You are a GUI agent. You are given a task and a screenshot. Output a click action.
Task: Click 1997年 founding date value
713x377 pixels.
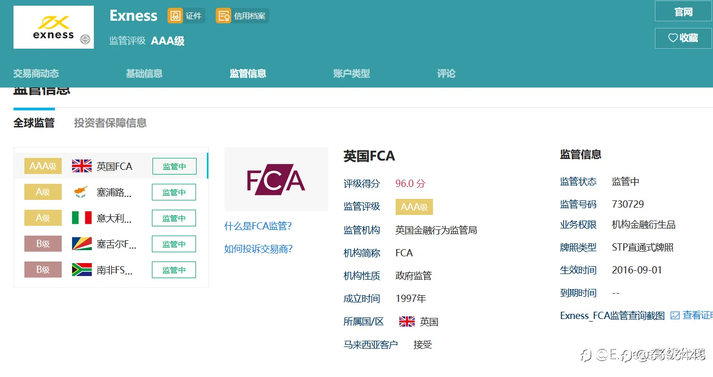411,299
